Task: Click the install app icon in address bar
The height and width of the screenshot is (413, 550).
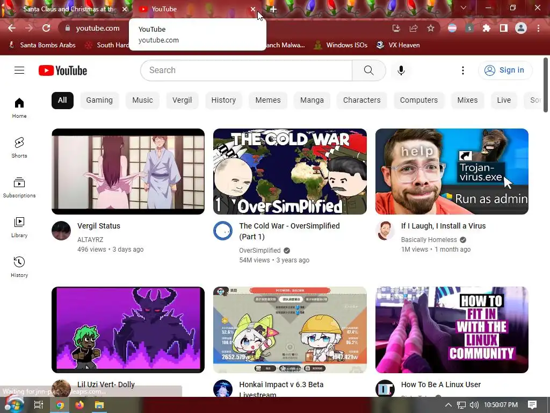Action: 396,28
